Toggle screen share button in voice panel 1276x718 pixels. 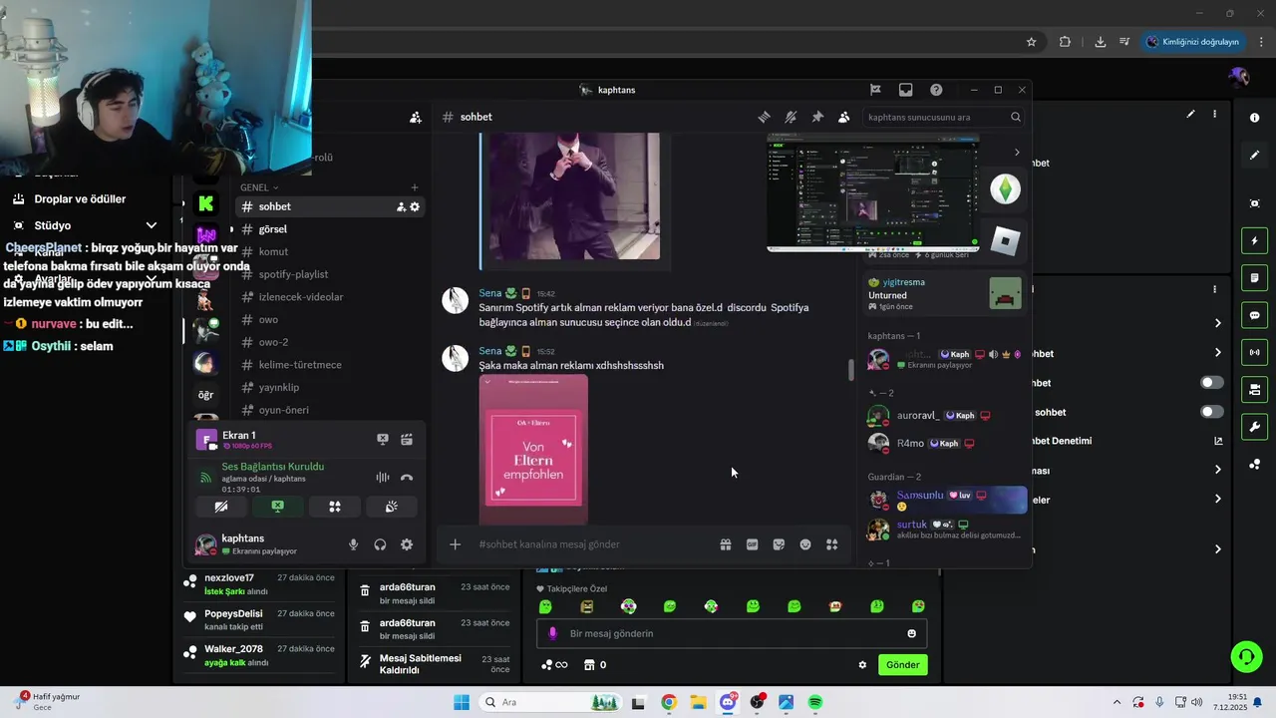click(x=278, y=507)
